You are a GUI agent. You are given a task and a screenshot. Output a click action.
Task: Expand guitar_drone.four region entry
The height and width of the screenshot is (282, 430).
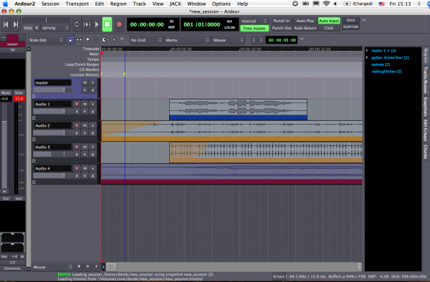(x=367, y=57)
